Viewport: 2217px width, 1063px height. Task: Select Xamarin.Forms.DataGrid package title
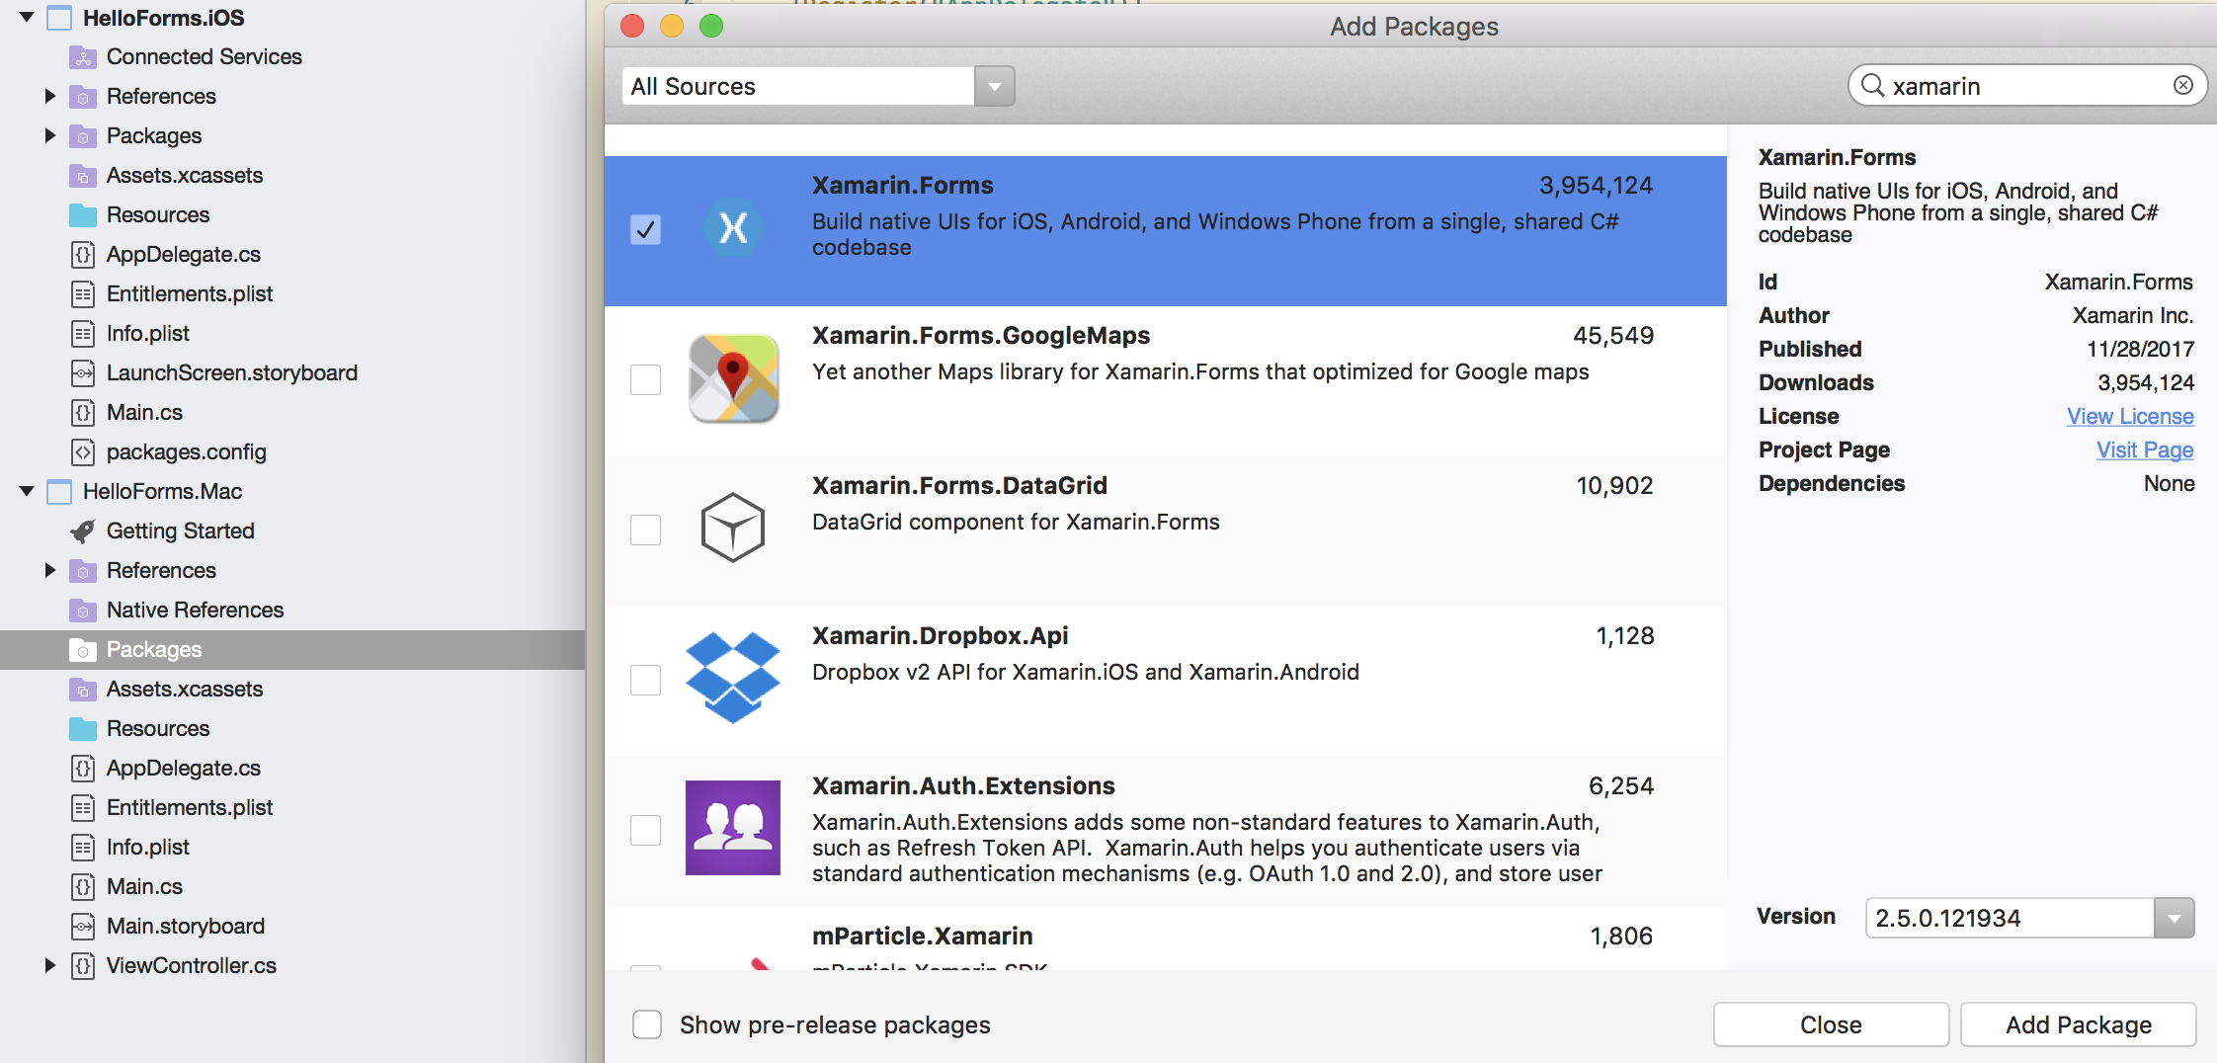click(959, 485)
